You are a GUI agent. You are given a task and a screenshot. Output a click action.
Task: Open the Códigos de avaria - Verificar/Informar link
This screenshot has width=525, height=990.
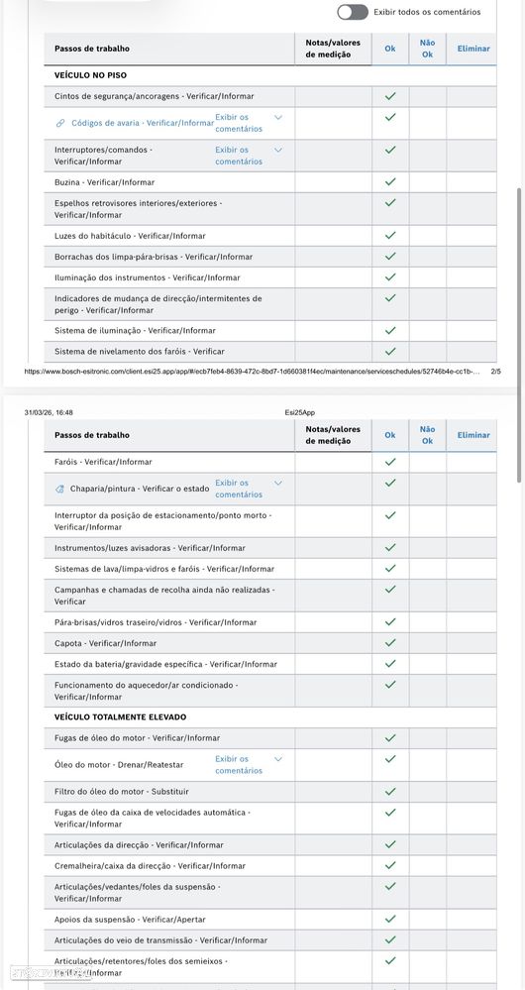[x=142, y=123]
